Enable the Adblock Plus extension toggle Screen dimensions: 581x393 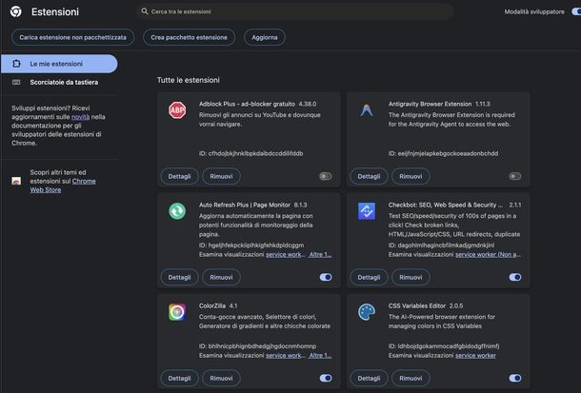(326, 176)
